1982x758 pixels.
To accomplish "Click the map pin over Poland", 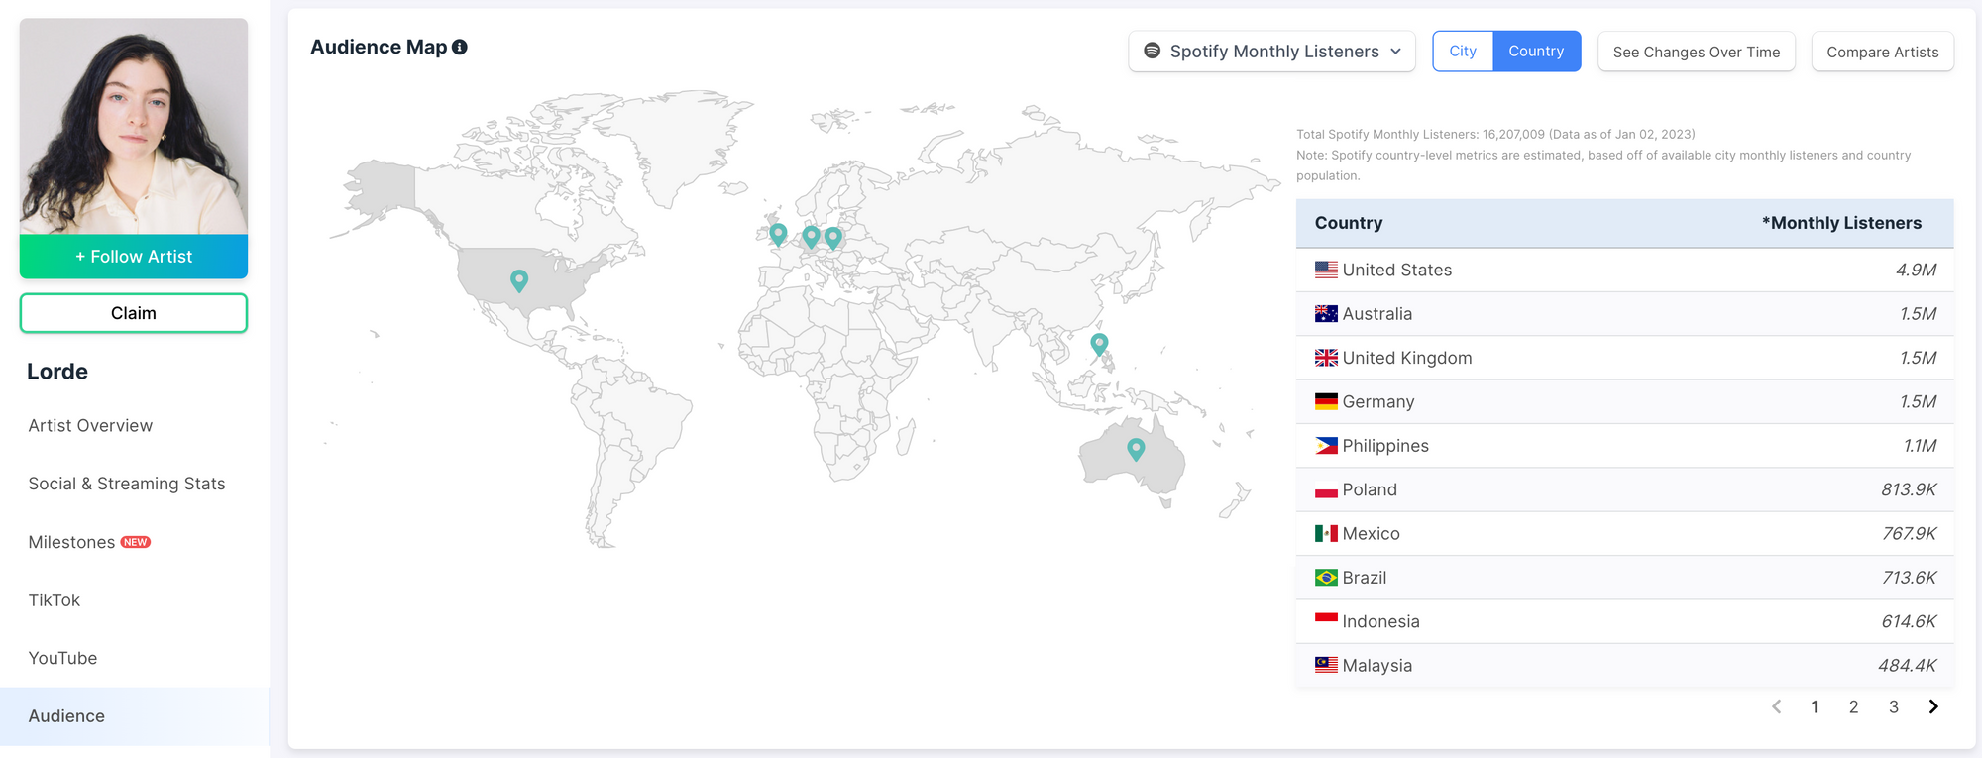I will pyautogui.click(x=833, y=237).
